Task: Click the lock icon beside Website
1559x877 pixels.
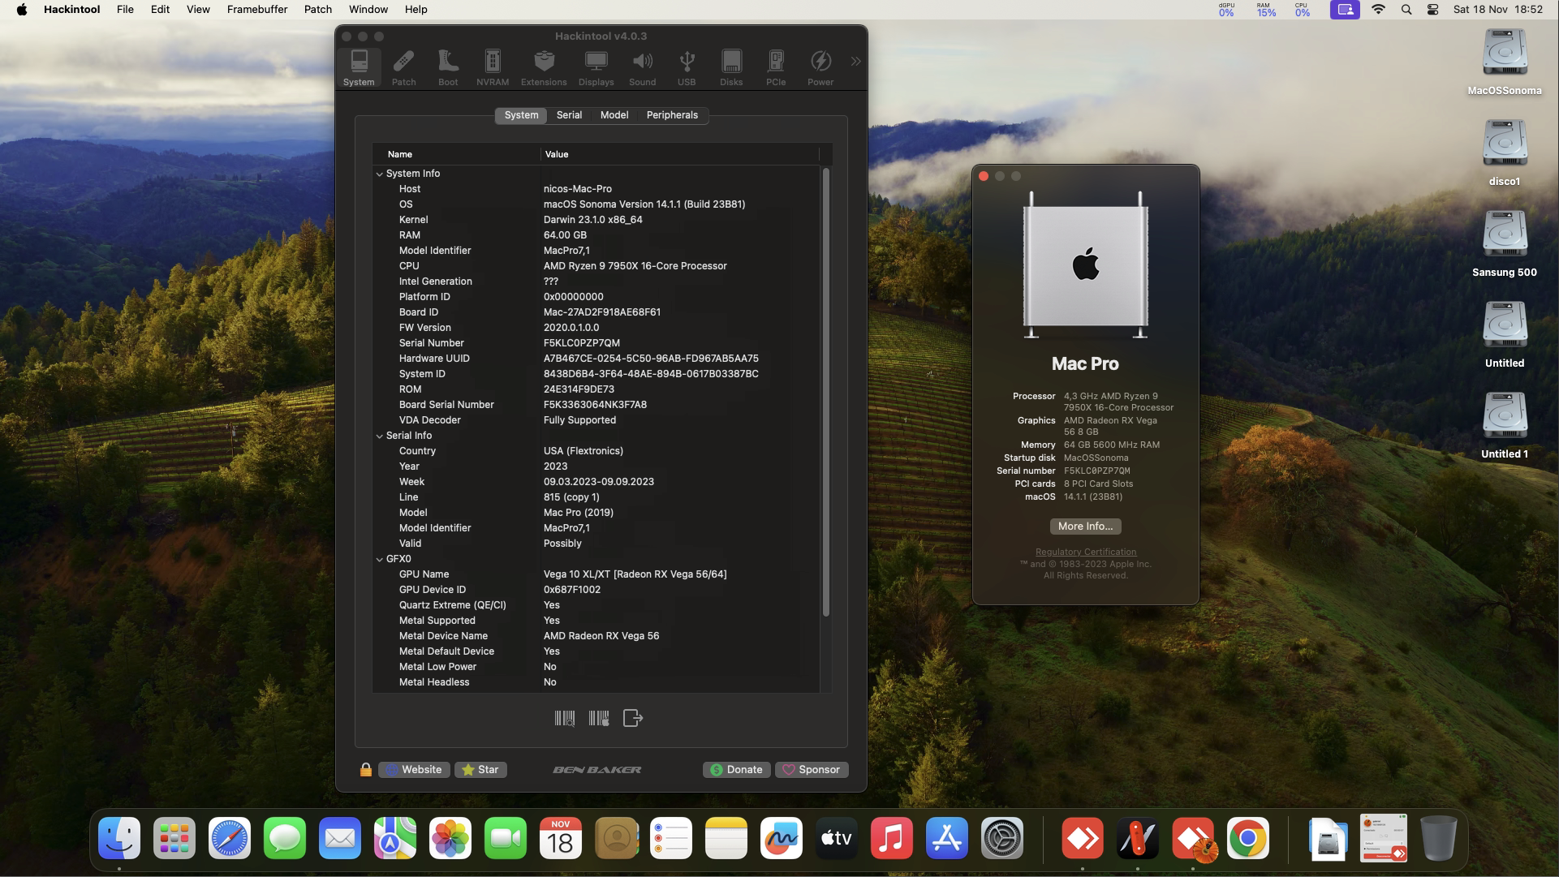Action: (366, 770)
